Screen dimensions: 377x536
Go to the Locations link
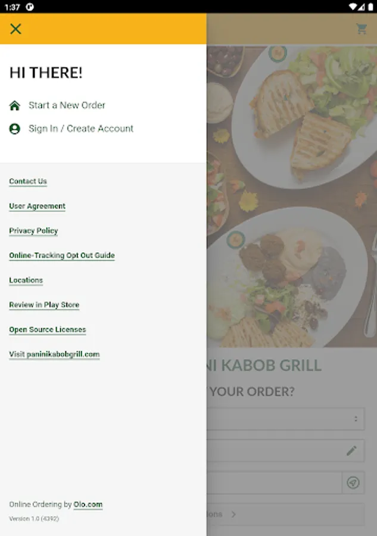click(26, 280)
